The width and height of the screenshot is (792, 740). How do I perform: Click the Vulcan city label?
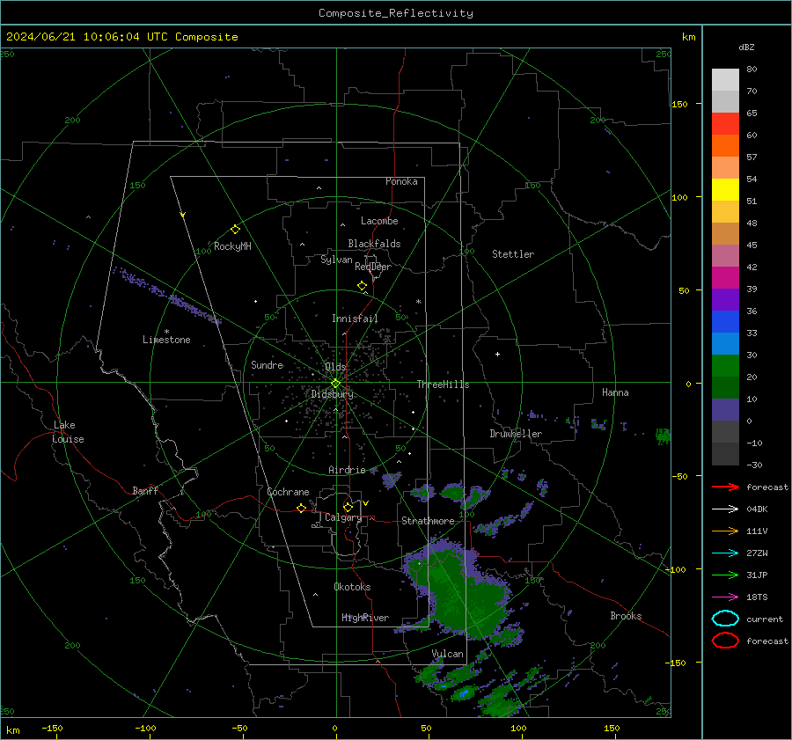(x=447, y=654)
